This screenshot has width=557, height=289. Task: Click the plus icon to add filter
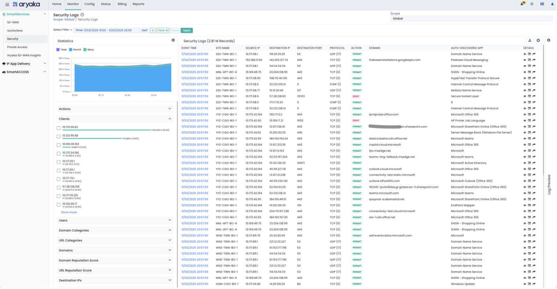pos(153,31)
